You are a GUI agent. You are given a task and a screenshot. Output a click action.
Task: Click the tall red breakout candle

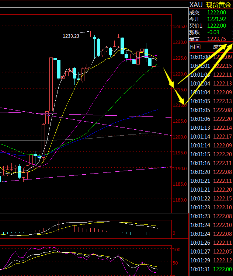pyautogui.click(x=51, y=84)
